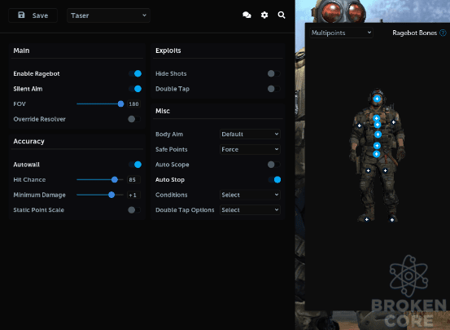Viewport: 450px width, 330px height.
Task: Click the Accuracy section heading
Action: tap(28, 142)
